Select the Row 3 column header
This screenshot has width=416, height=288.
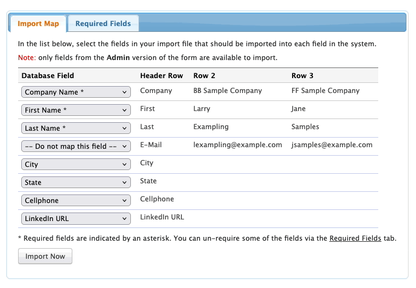pyautogui.click(x=302, y=76)
